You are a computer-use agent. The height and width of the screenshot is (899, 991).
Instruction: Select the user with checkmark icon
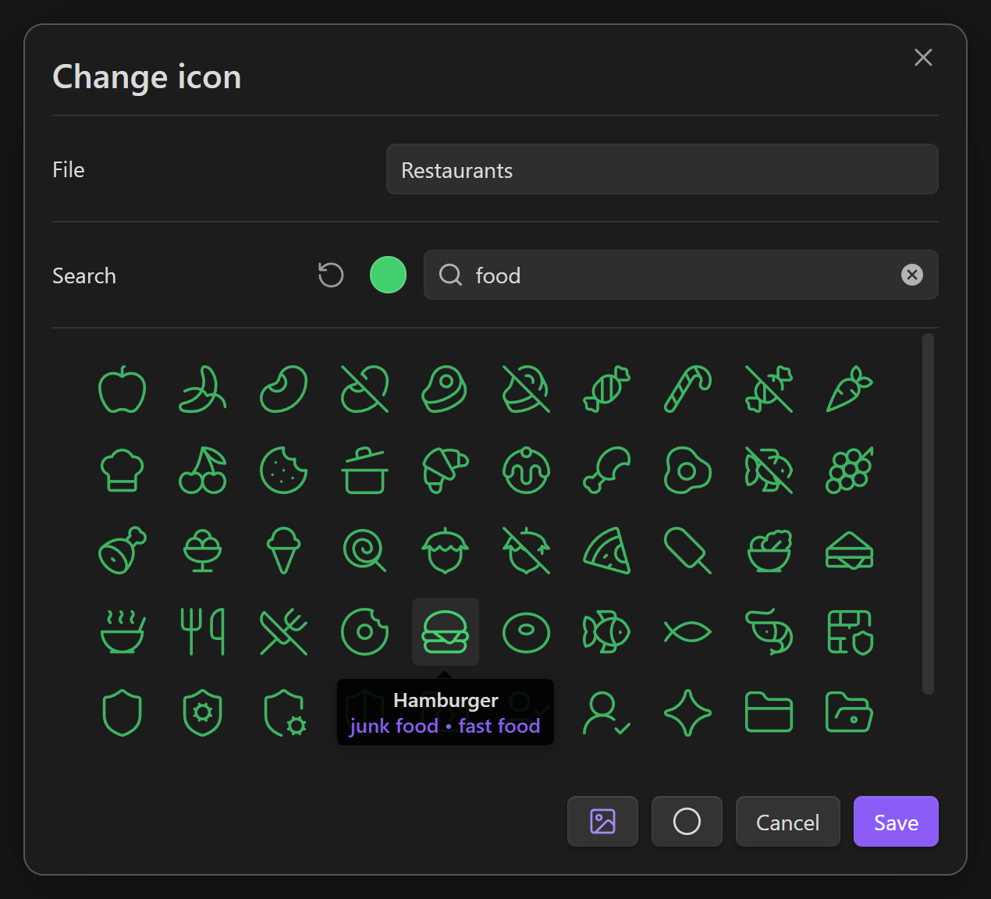607,713
